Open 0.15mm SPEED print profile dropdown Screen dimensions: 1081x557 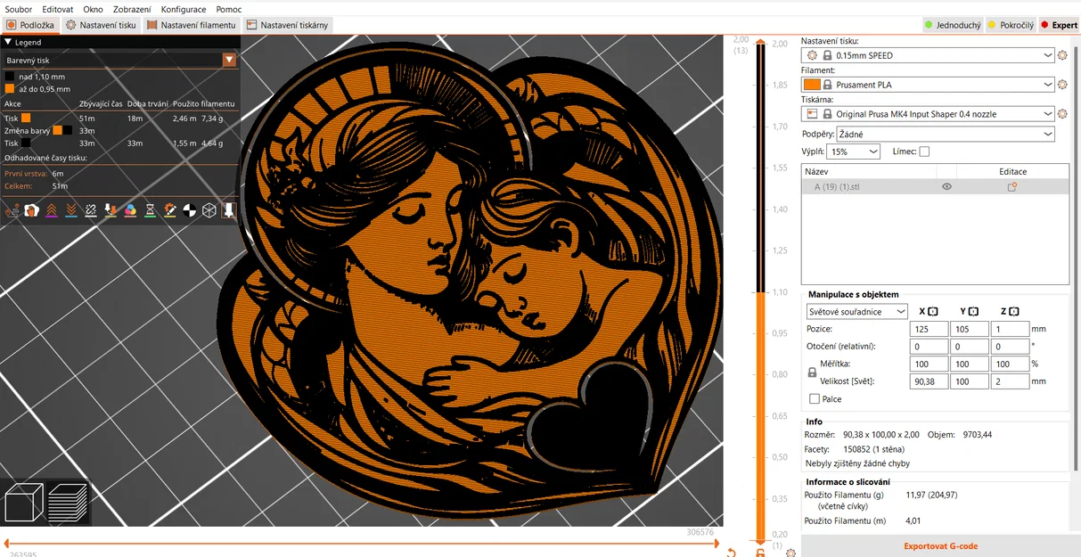tap(928, 55)
